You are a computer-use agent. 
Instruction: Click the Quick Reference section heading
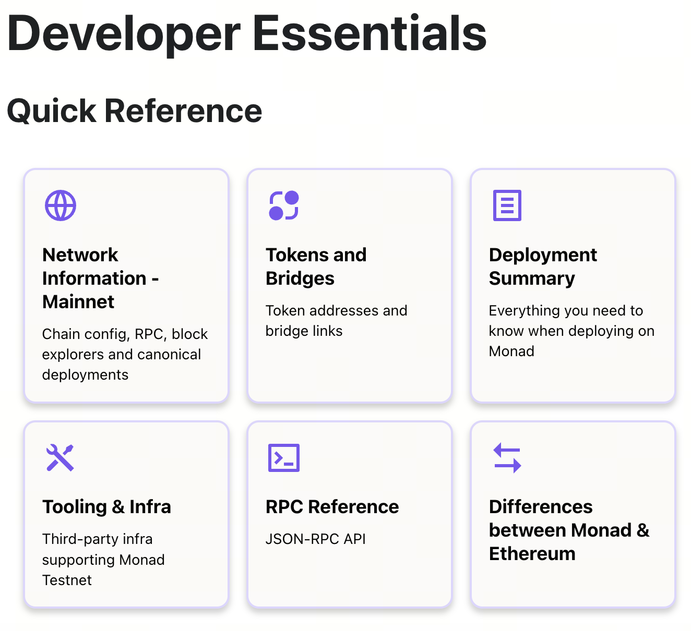[x=136, y=111]
